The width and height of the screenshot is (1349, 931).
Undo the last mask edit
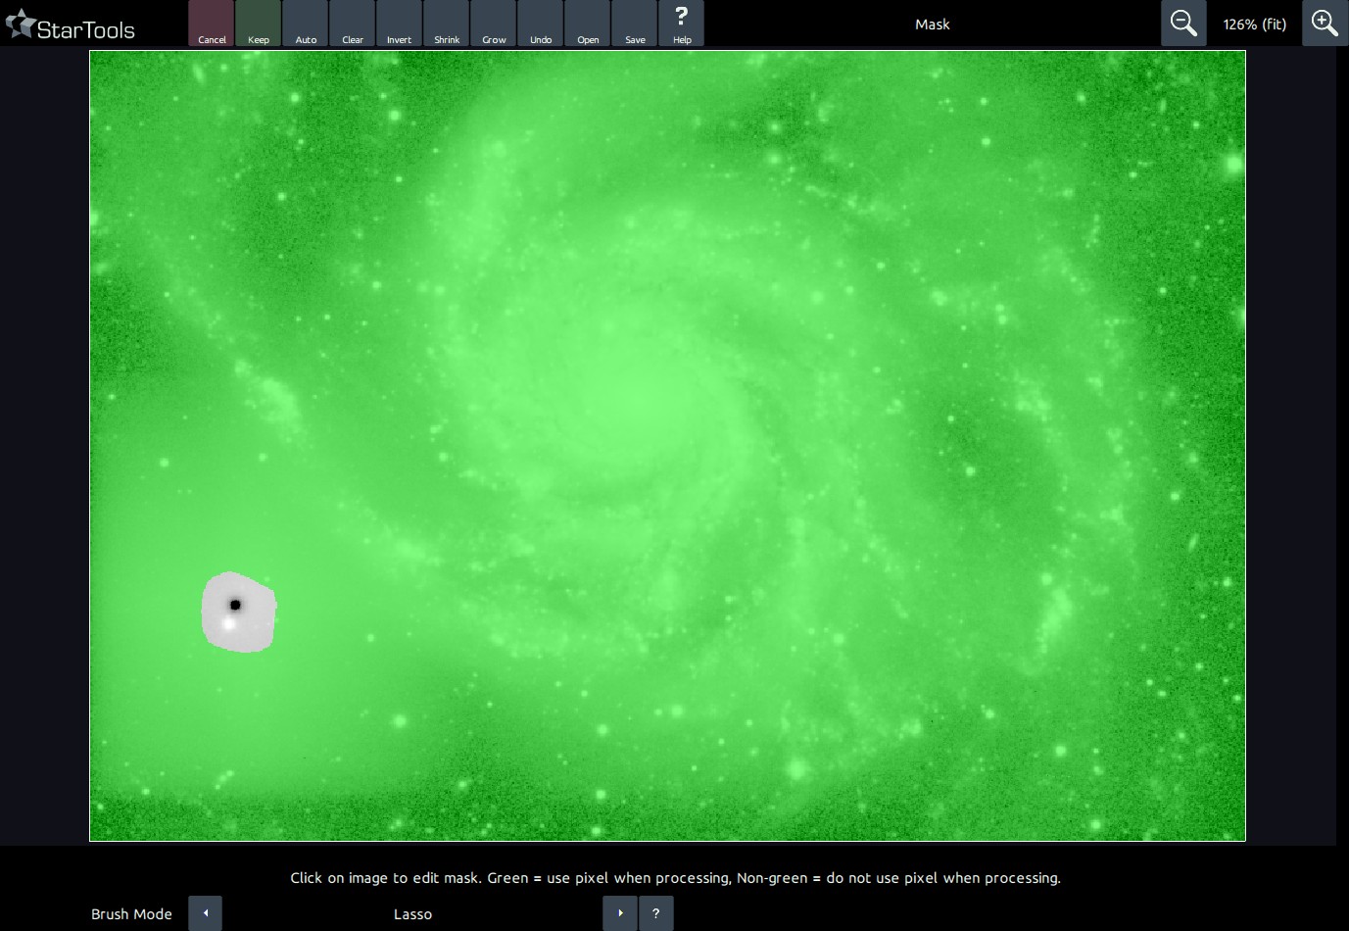541,24
